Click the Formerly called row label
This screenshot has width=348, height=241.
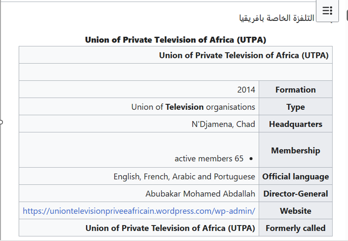point(295,228)
